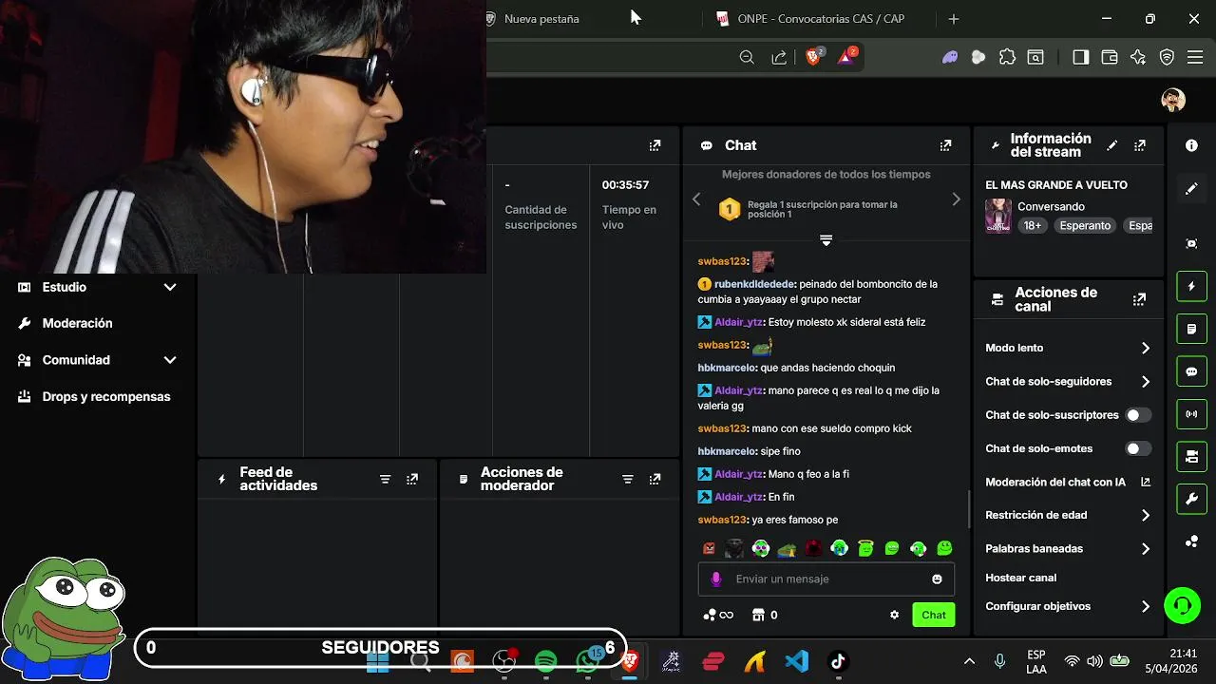Open Brave Rewards triangle icon
Viewport: 1216px width, 684px height.
845,57
